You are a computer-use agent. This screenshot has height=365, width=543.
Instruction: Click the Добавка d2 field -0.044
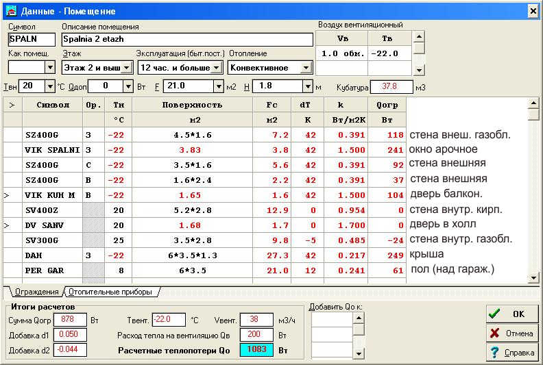(x=70, y=350)
